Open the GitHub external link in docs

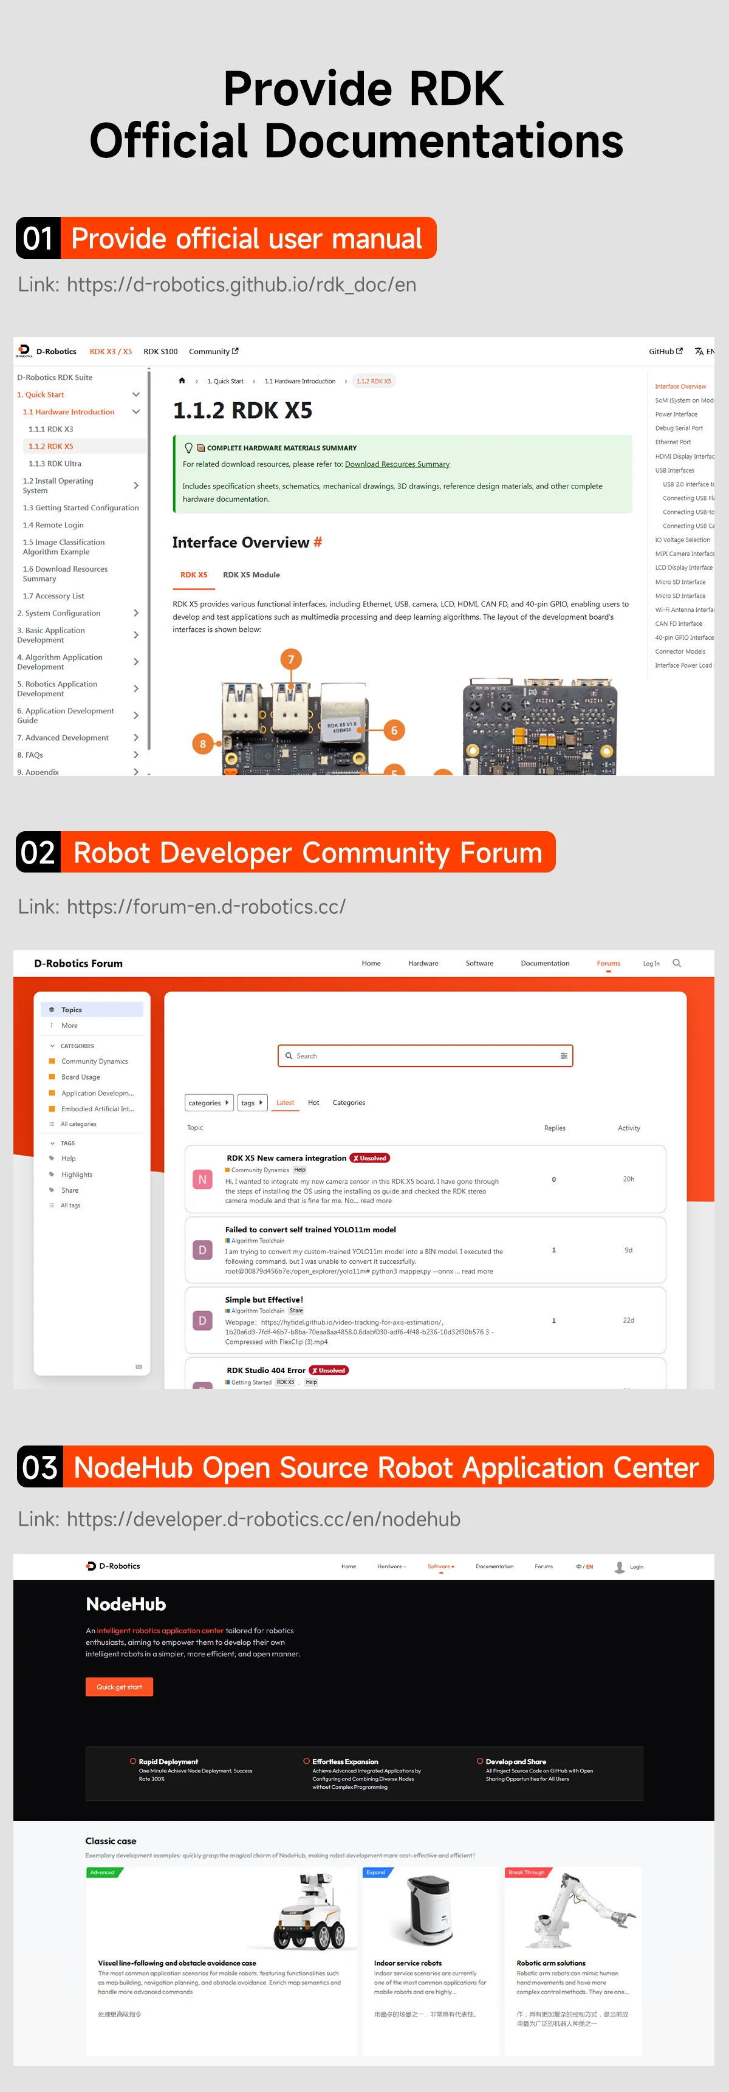666,352
